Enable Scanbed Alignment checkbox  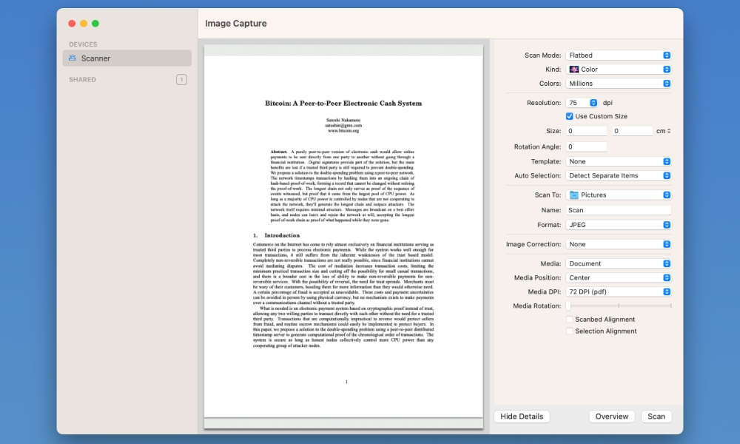click(570, 320)
